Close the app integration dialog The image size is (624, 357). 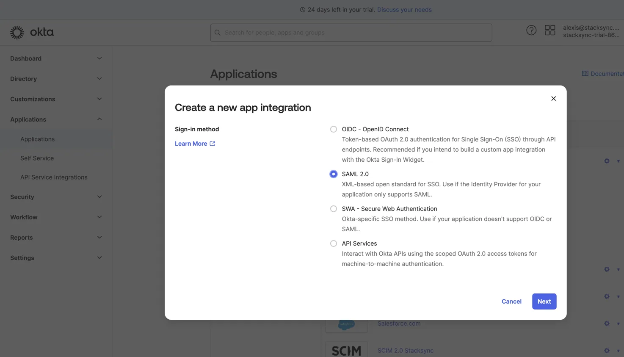click(x=553, y=99)
